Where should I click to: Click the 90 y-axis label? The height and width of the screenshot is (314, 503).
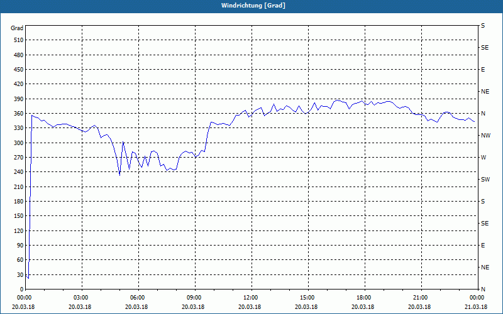20,246
